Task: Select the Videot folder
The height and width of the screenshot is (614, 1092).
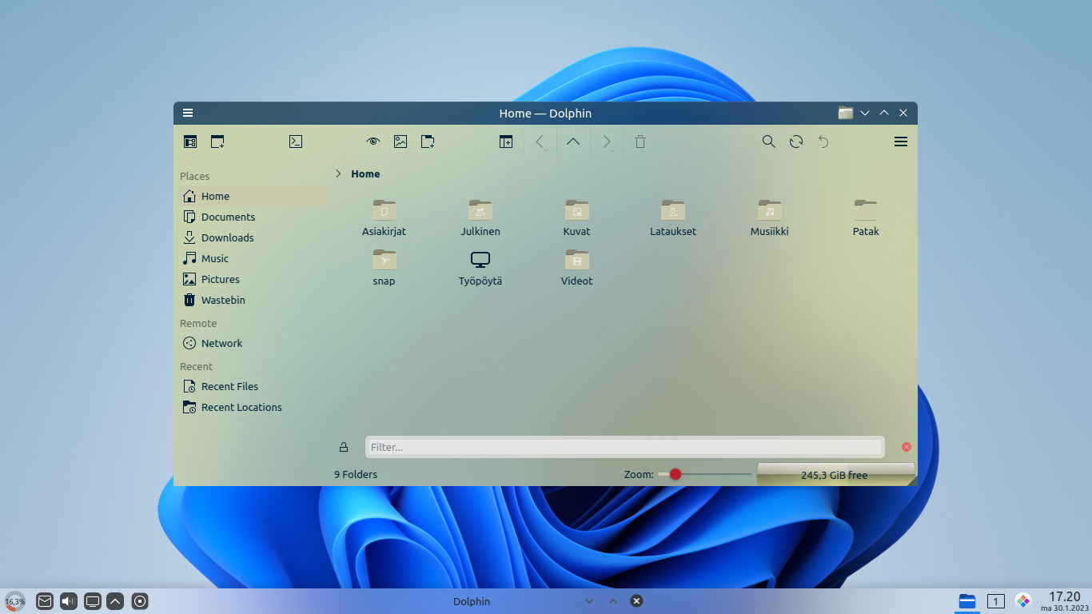Action: pyautogui.click(x=576, y=268)
